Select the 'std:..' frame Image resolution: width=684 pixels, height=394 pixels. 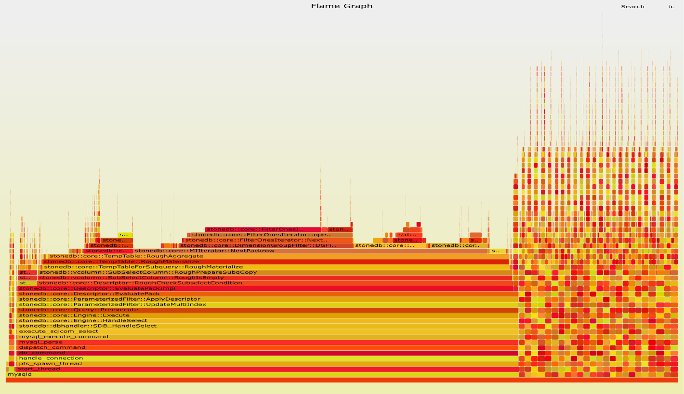click(x=409, y=235)
